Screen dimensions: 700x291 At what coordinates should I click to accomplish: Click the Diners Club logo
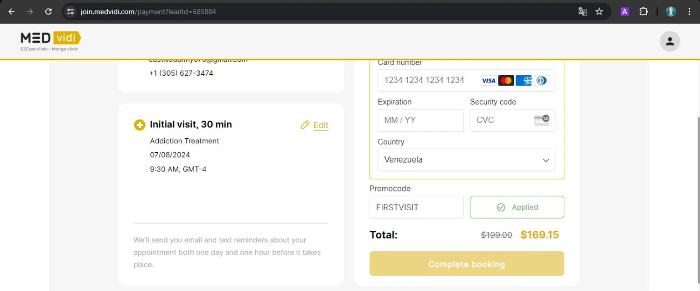541,80
